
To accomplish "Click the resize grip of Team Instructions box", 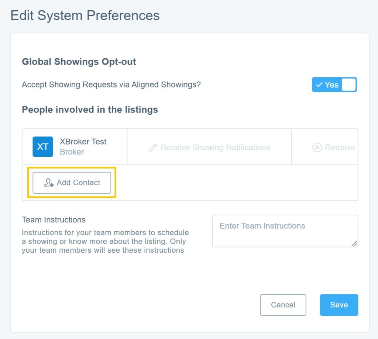I will 354,243.
